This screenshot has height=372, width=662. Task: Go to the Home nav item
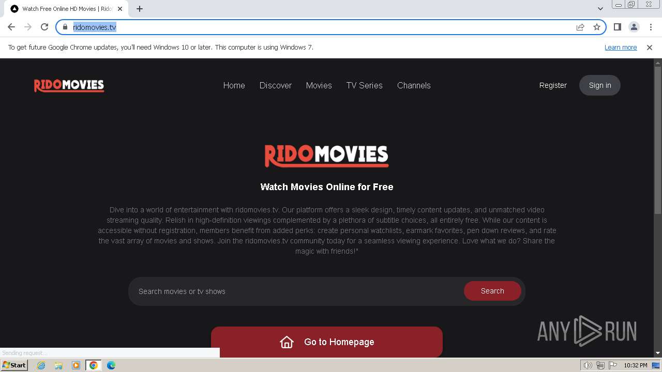pyautogui.click(x=234, y=85)
